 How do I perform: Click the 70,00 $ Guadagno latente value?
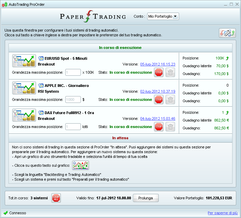(x=222, y=66)
